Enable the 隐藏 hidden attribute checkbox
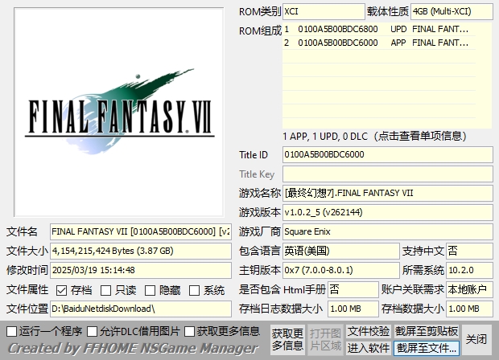Viewport: 499px width, 360px height. (x=150, y=290)
